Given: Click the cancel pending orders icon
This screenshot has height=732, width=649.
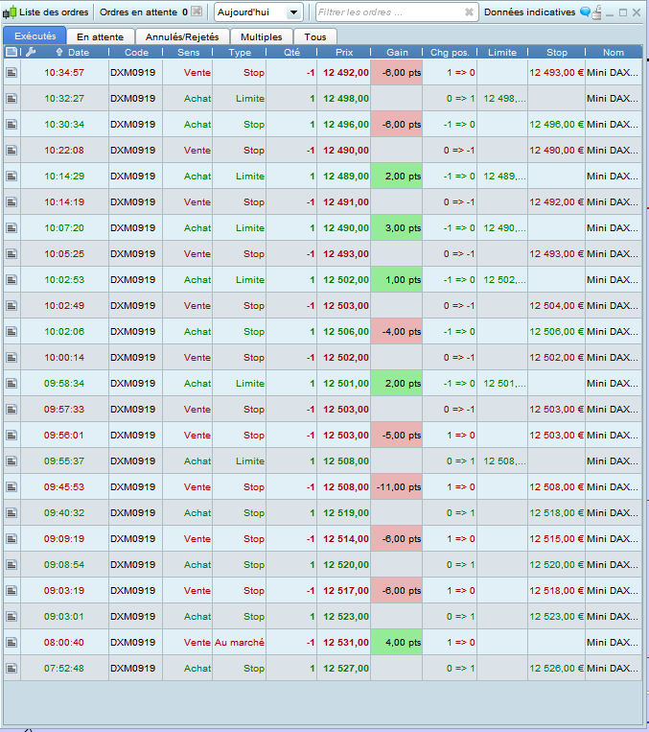Looking at the screenshot, I should [197, 12].
